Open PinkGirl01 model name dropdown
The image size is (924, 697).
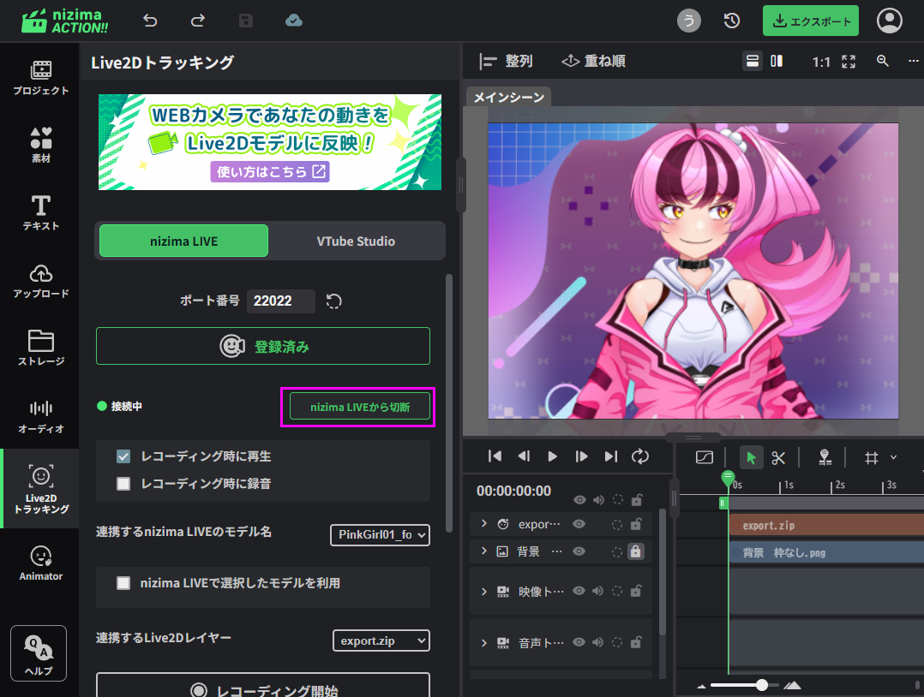[380, 535]
